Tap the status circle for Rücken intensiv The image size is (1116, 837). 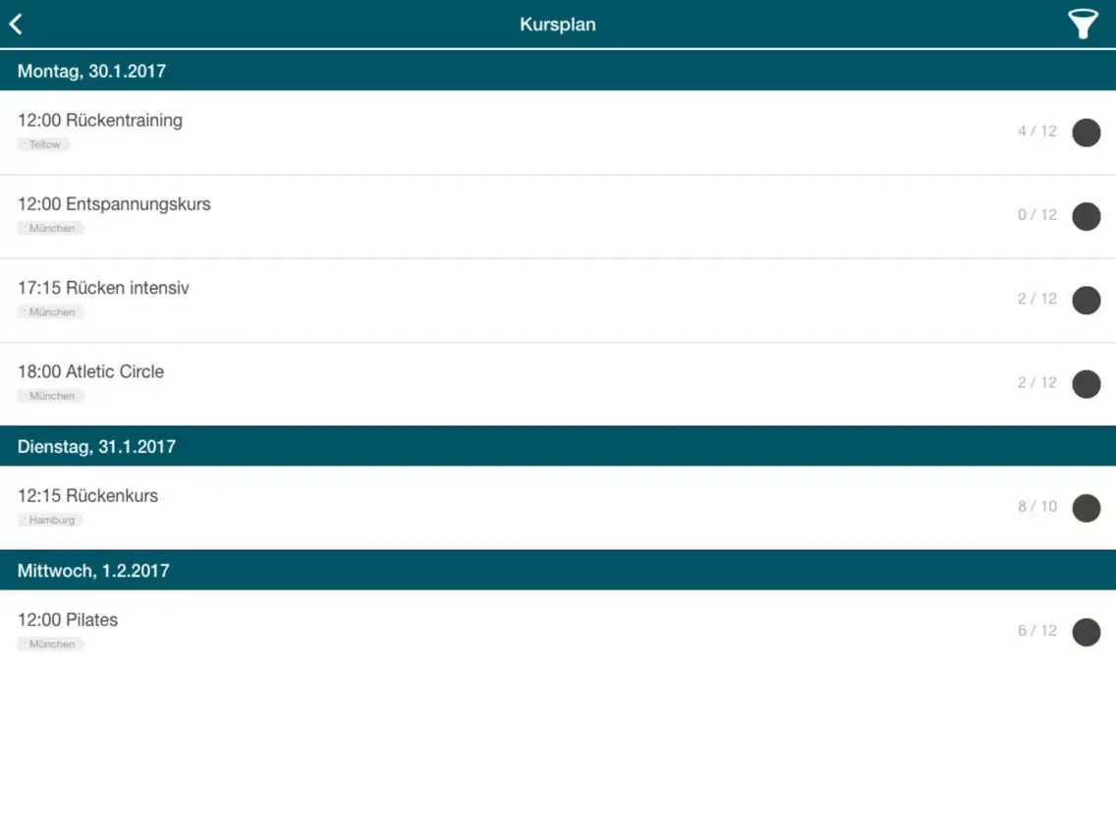pos(1087,301)
